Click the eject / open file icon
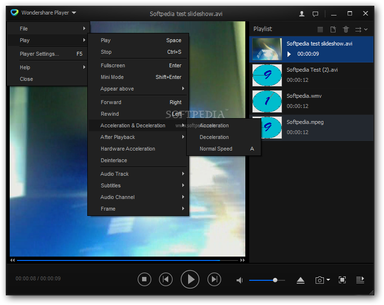Image resolution: width=384 pixels, height=305 pixels. (301, 280)
